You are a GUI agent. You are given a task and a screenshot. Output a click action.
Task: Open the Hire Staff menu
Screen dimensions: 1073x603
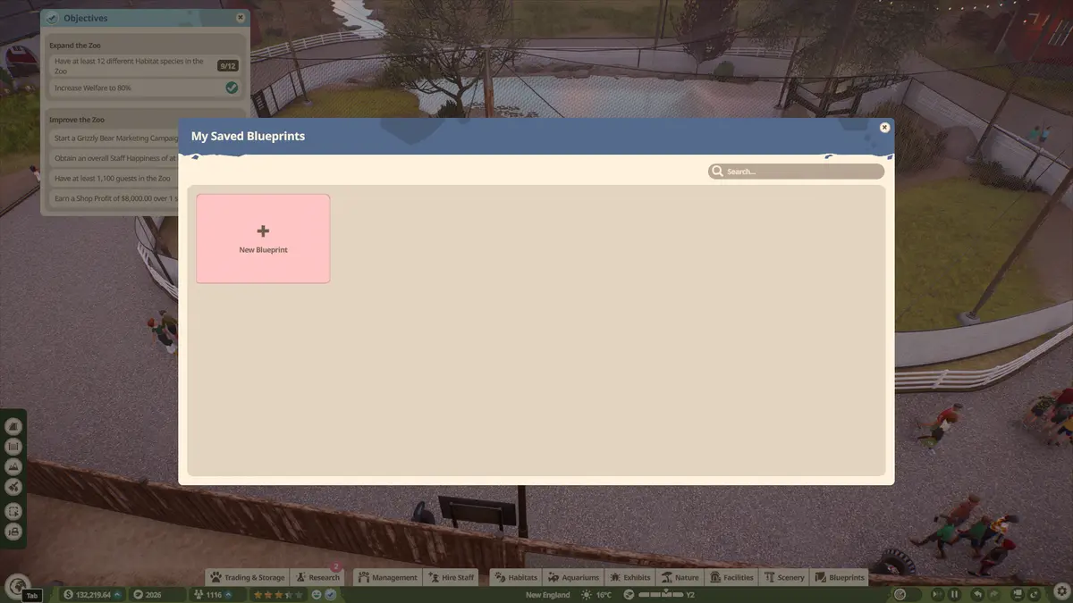(x=452, y=577)
